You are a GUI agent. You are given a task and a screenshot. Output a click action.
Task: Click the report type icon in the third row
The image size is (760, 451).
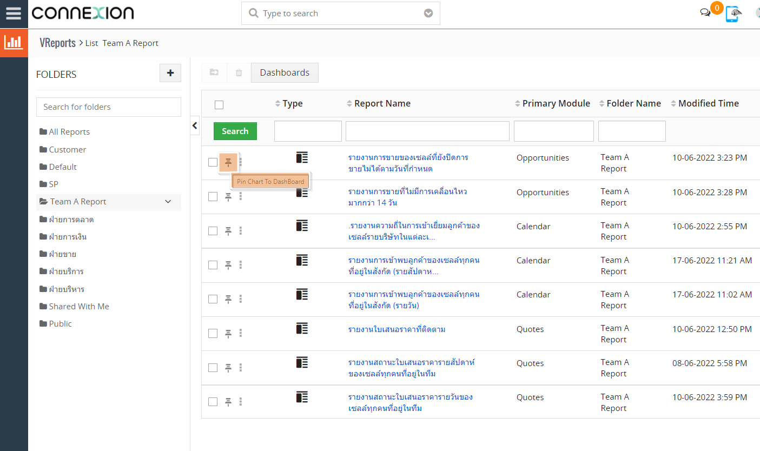[x=302, y=226]
